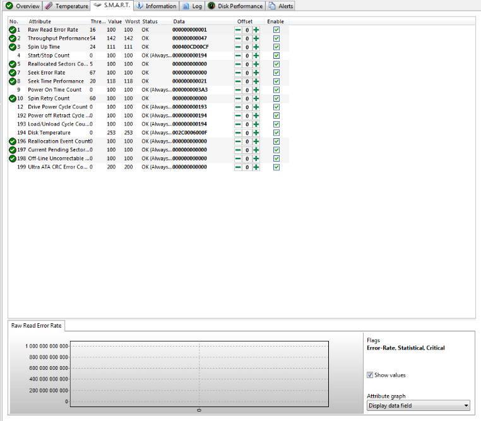This screenshot has height=421, width=481.
Task: Decrease offset for Start/Stop Count
Action: point(238,56)
